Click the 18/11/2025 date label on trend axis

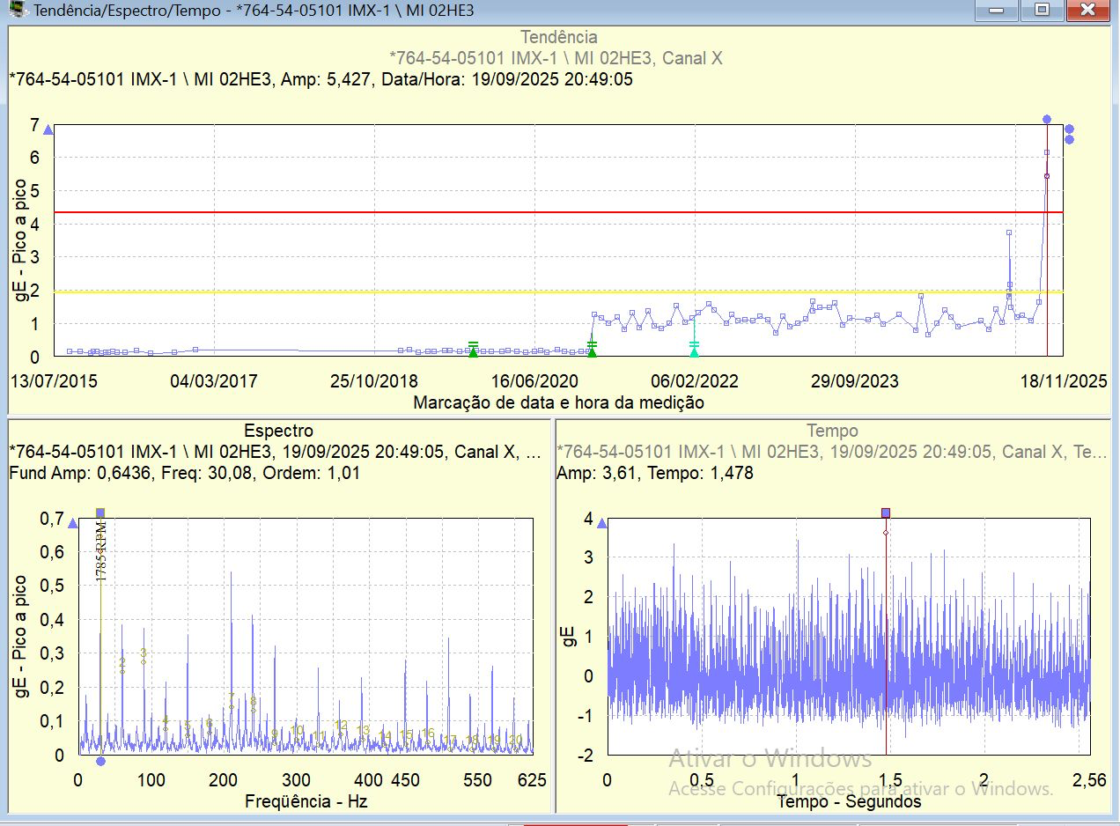[1063, 381]
